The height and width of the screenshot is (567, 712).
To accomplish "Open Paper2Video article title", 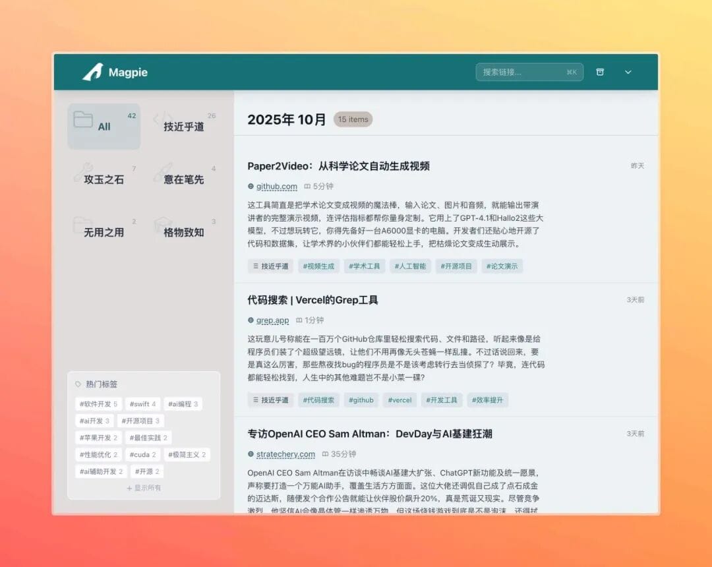I will tap(338, 166).
